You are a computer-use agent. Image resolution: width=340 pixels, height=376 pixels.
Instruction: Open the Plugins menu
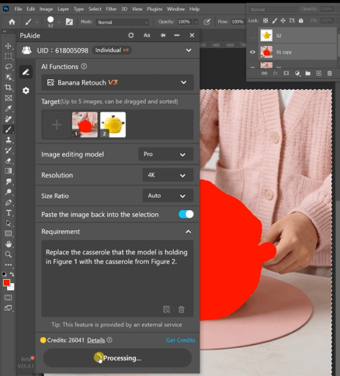pyautogui.click(x=154, y=9)
